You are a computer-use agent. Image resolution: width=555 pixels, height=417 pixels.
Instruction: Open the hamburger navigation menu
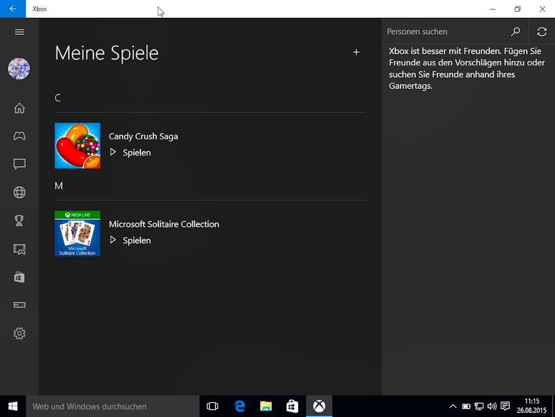(x=20, y=32)
